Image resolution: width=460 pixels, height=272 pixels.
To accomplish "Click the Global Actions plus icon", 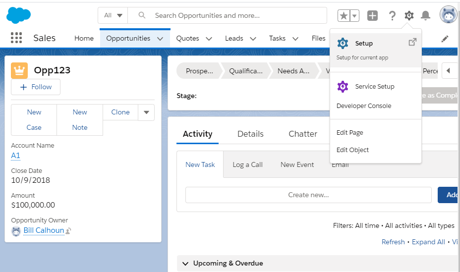I will [x=373, y=15].
